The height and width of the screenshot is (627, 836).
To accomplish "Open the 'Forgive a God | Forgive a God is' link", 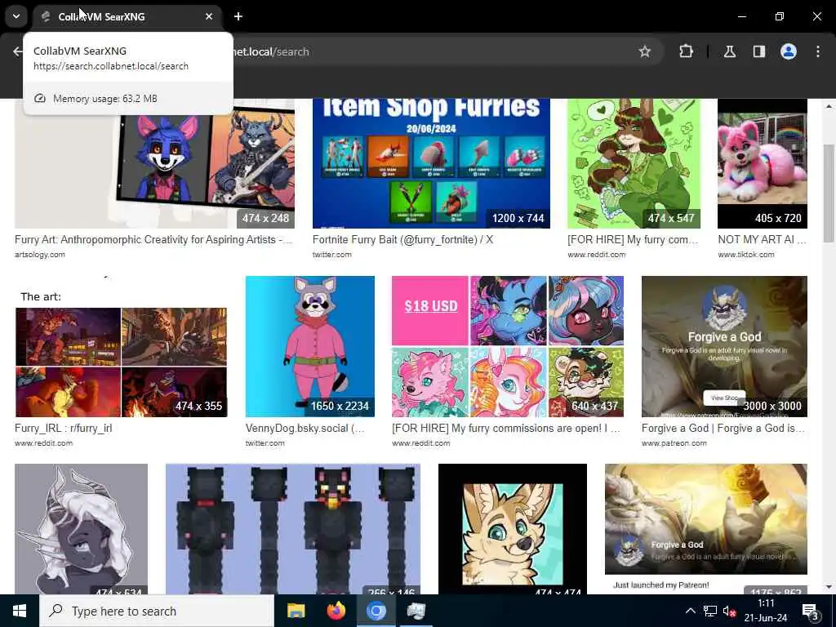I will [723, 428].
